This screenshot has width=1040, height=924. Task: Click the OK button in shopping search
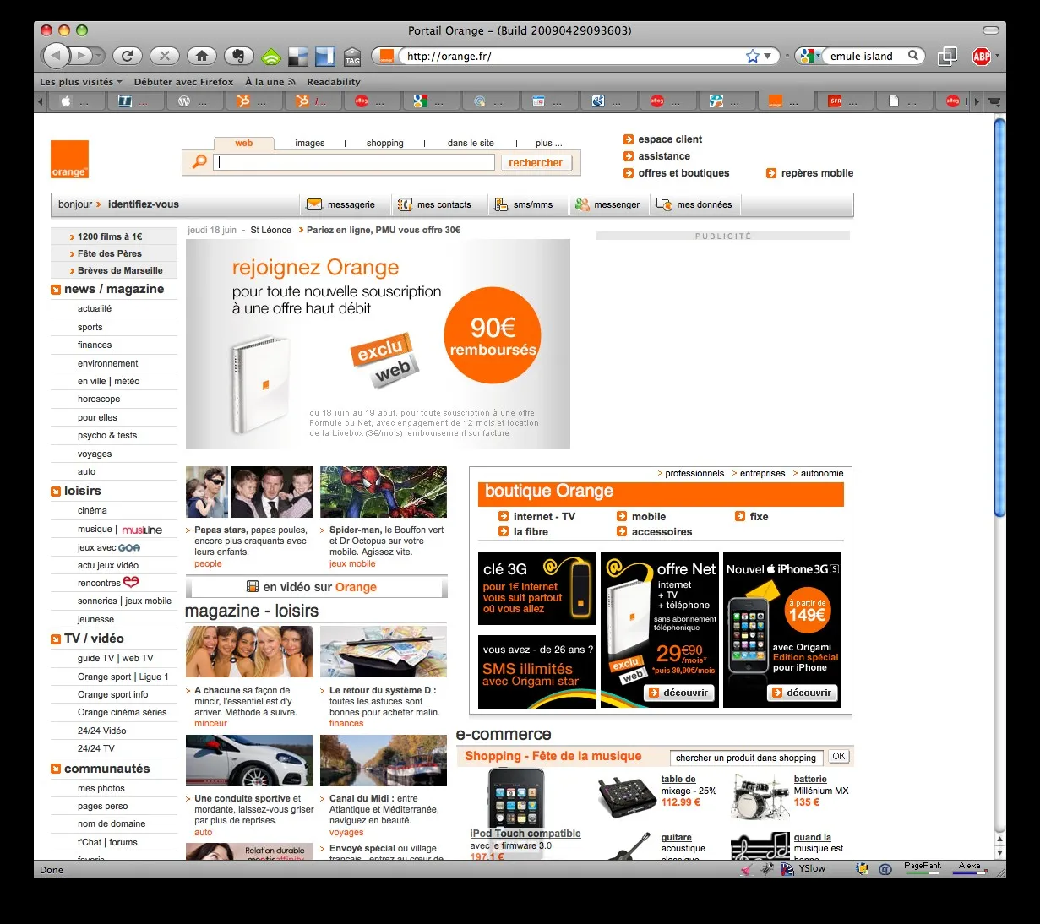pos(838,757)
